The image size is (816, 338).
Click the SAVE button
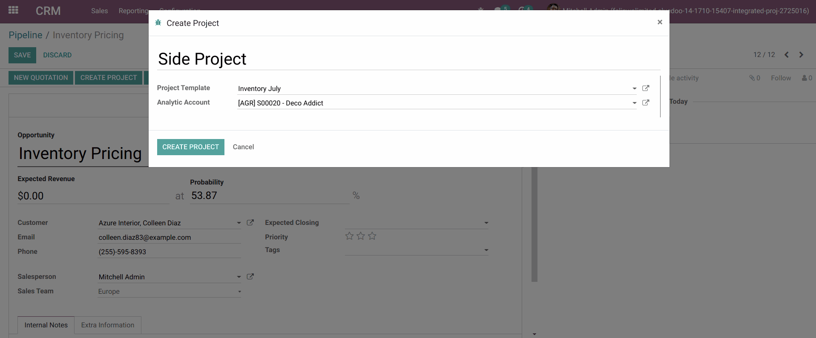pyautogui.click(x=22, y=55)
